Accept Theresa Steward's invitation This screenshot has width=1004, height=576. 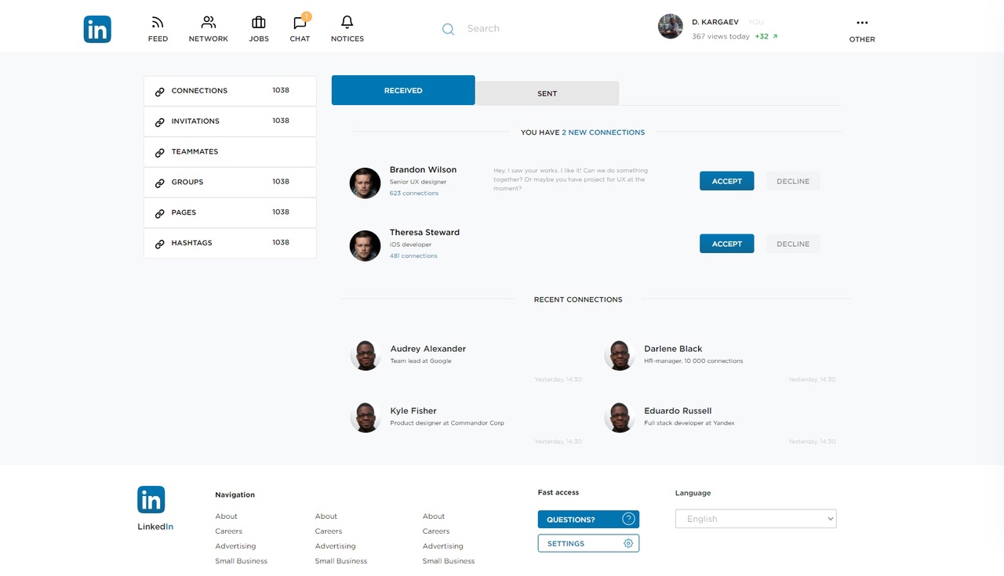(x=726, y=244)
